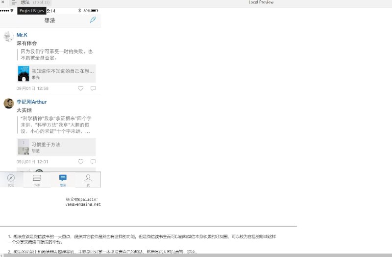Click the Local Preview title text
Screen dimensions: 392x257
click(x=261, y=2)
